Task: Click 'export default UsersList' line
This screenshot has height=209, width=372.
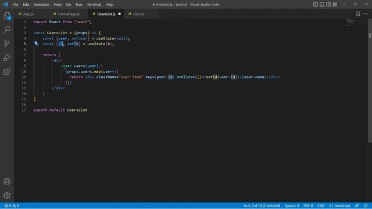Action: 60,110
